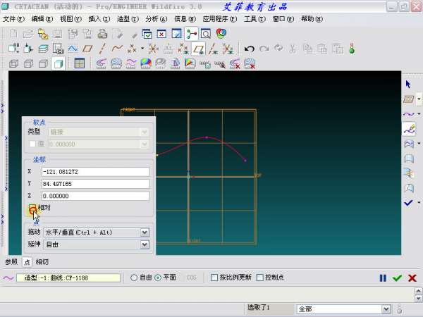
Task: Open the 帮助(H) menu
Action: click(312, 19)
